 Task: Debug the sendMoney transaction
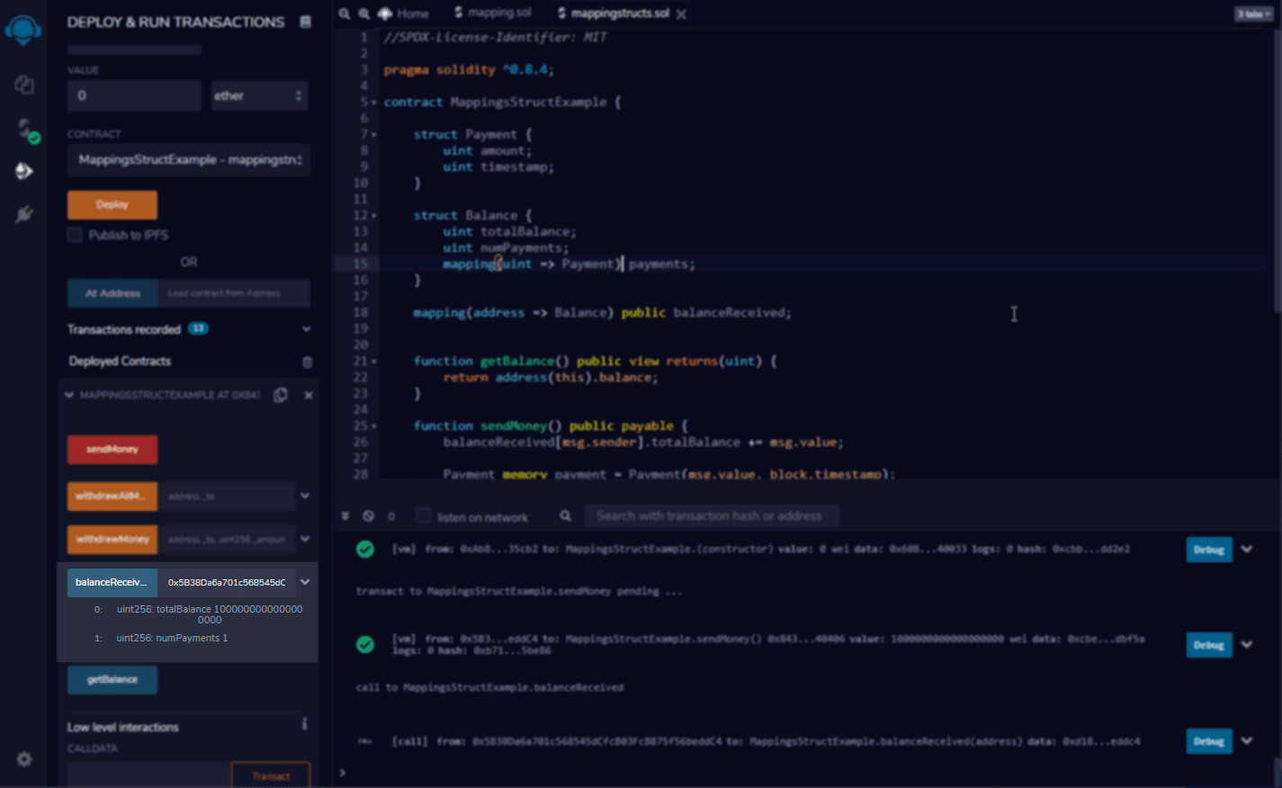(1209, 644)
